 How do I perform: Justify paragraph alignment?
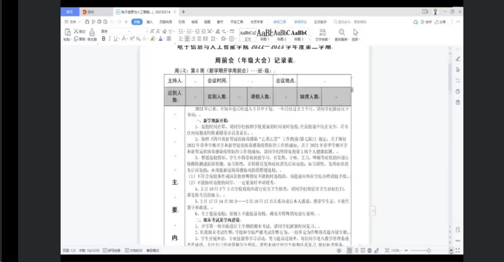point(200,39)
